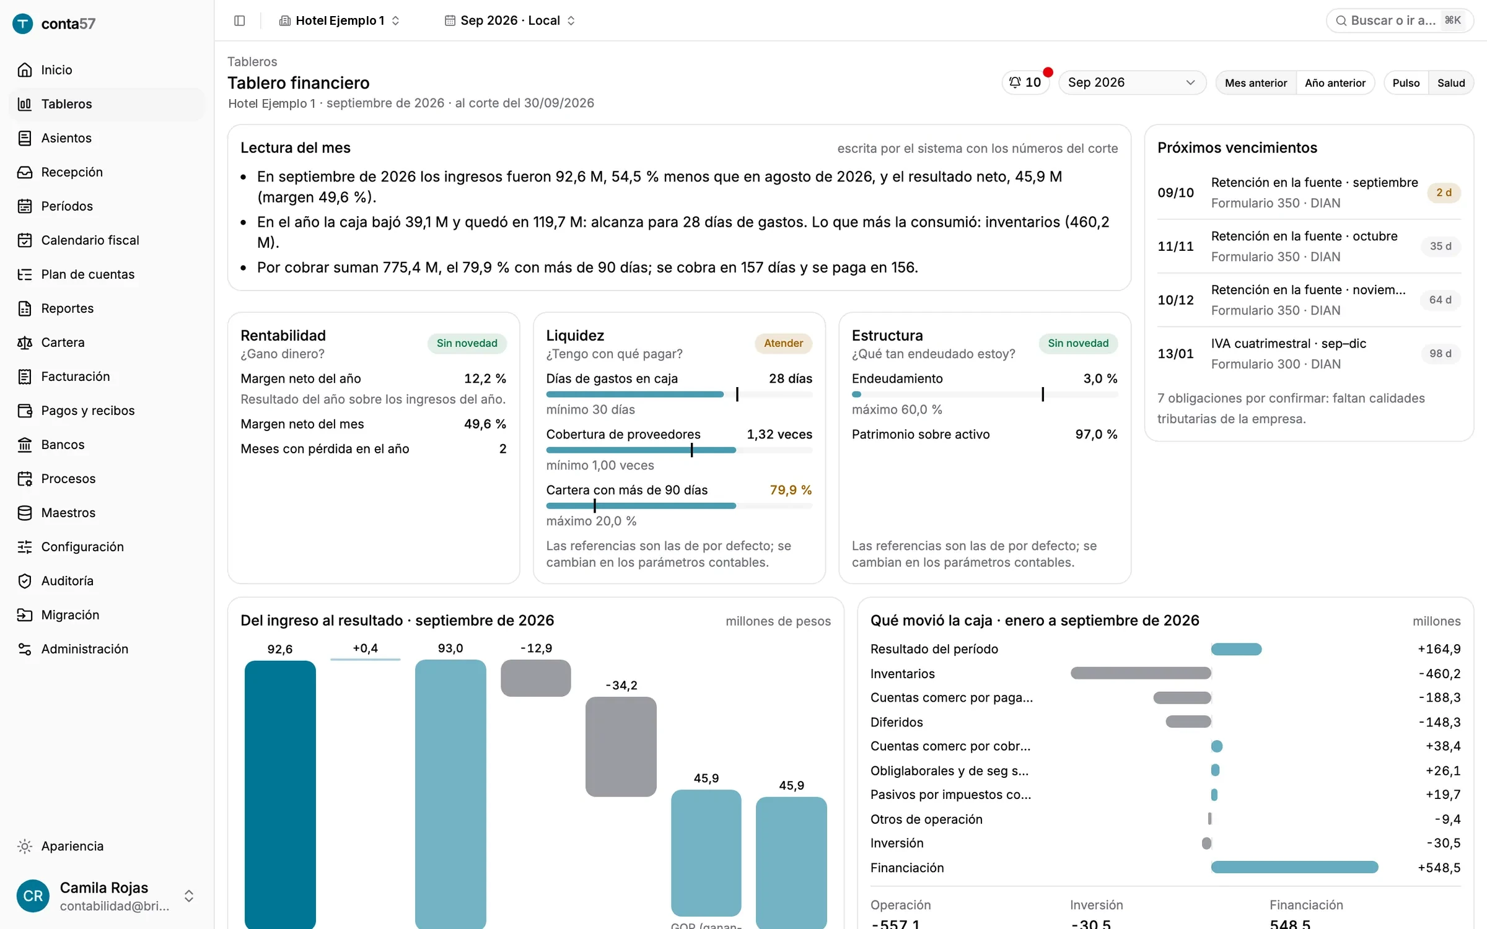Switch to the Salud view tab

[1451, 83]
